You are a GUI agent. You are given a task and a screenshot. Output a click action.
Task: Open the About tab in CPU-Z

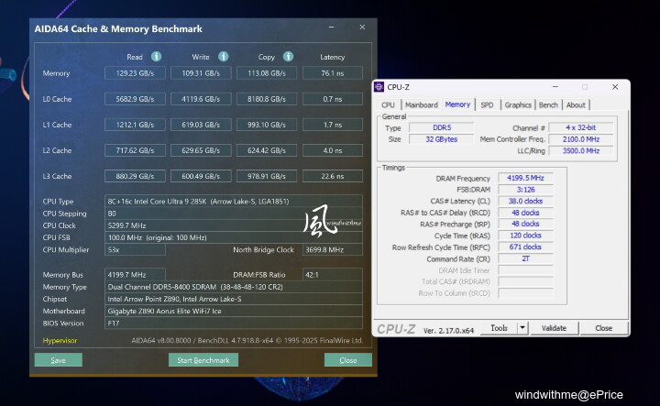click(x=576, y=105)
